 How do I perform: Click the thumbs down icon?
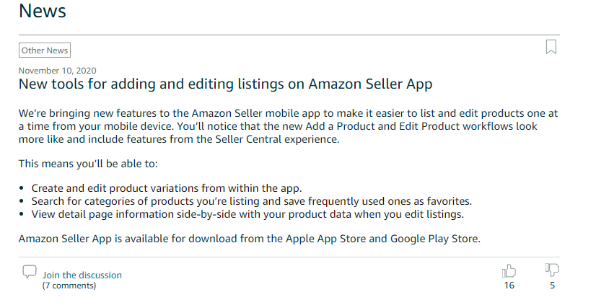(552, 270)
